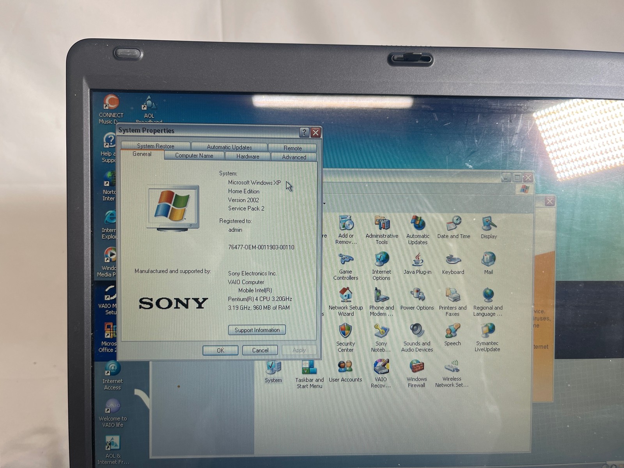Switch to System Restore tab
This screenshot has width=624, height=468.
coord(156,146)
